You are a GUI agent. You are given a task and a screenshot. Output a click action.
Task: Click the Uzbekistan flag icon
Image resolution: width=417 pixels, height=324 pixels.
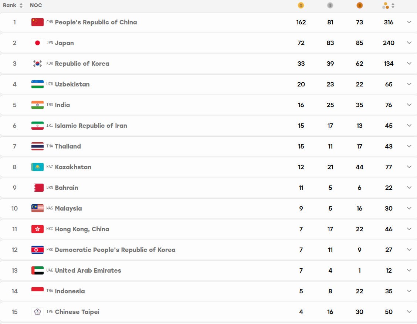click(37, 84)
